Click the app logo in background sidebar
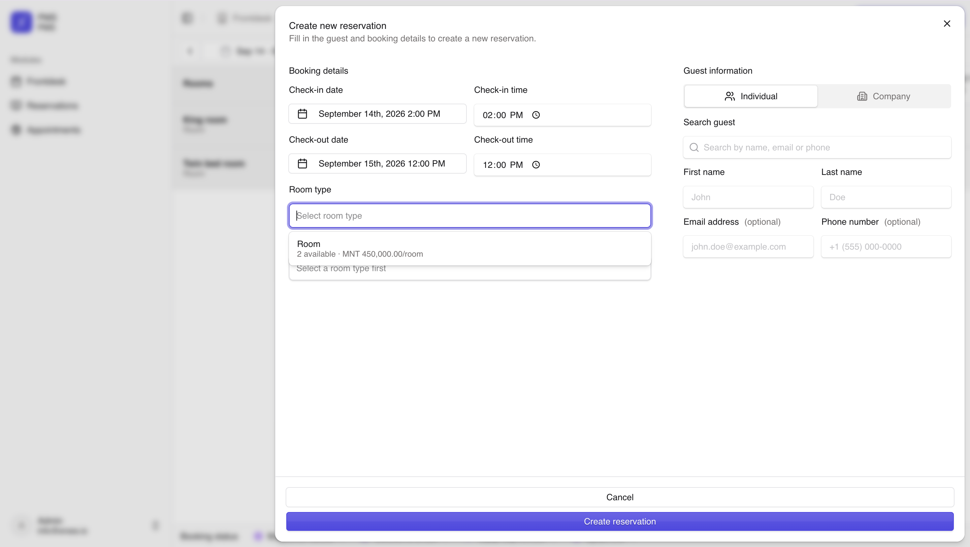 [x=21, y=22]
